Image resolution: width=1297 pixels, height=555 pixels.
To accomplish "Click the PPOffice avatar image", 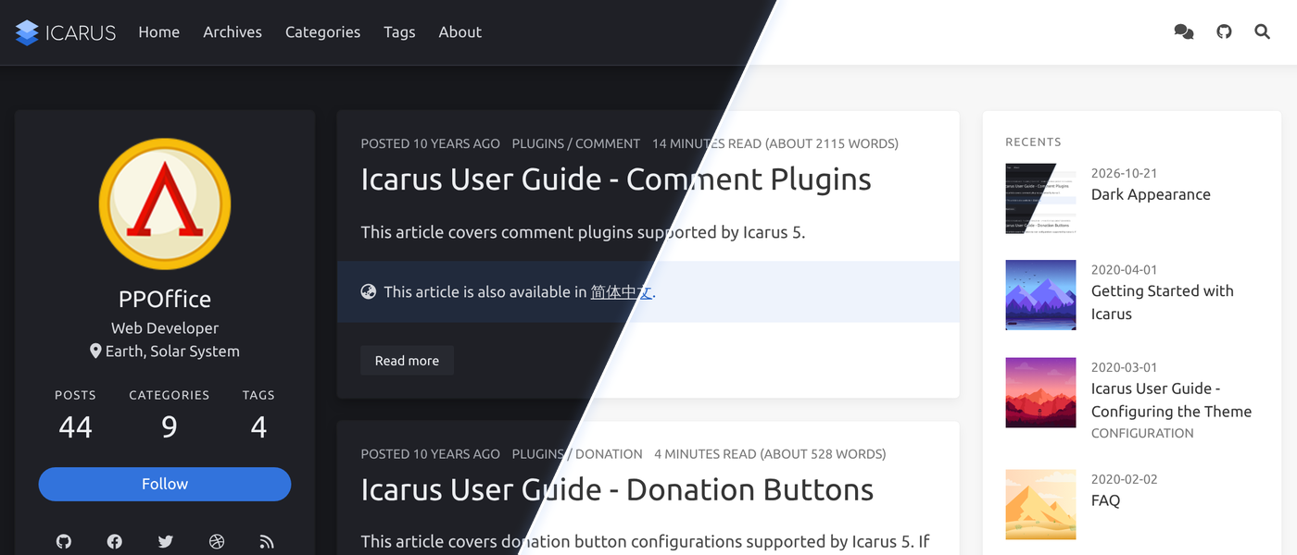I will (x=165, y=203).
